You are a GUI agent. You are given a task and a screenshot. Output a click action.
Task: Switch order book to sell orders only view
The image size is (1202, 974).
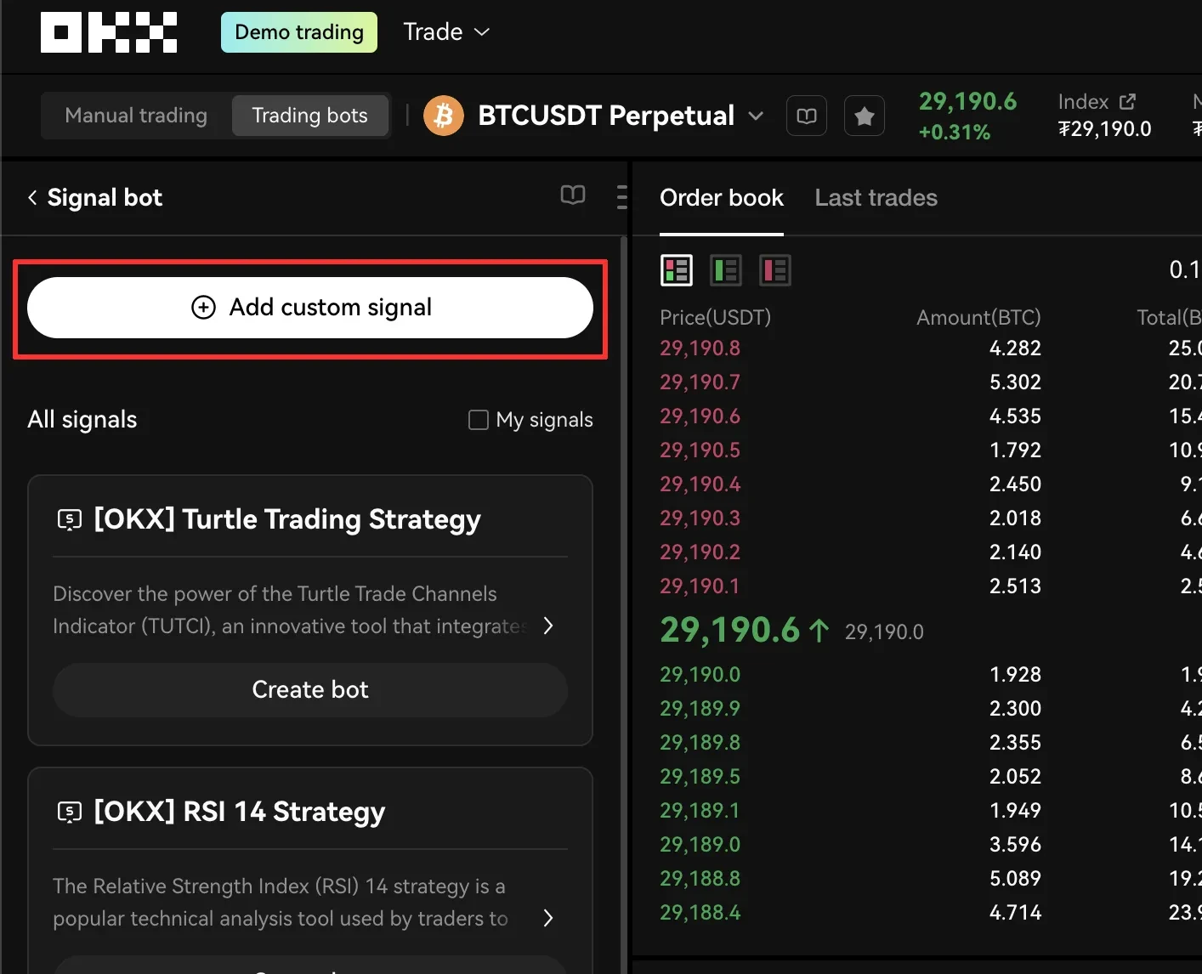coord(774,269)
